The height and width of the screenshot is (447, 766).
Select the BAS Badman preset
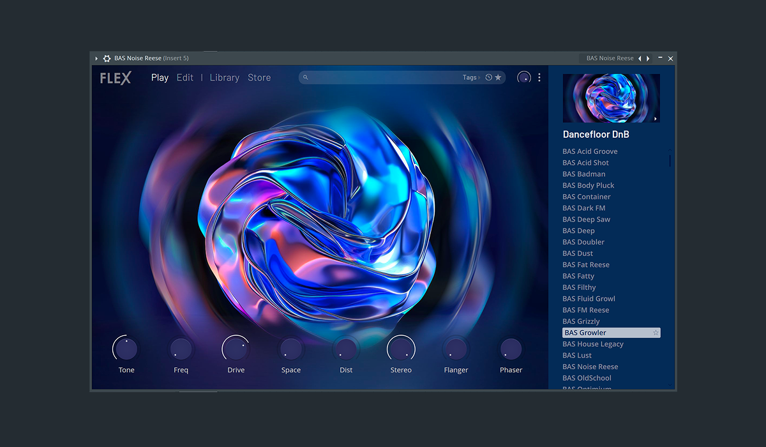(x=584, y=174)
